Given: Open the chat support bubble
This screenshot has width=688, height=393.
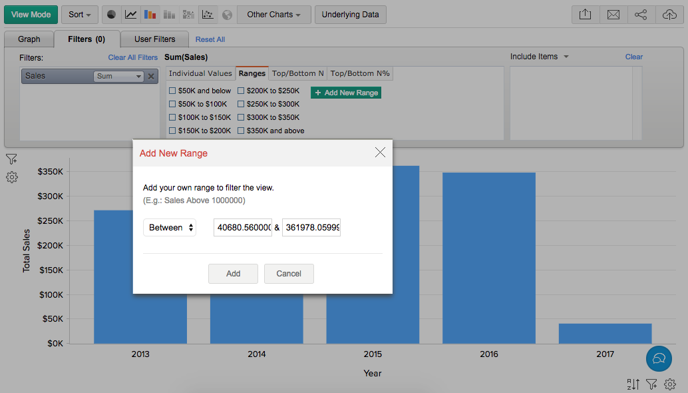Looking at the screenshot, I should tap(659, 358).
